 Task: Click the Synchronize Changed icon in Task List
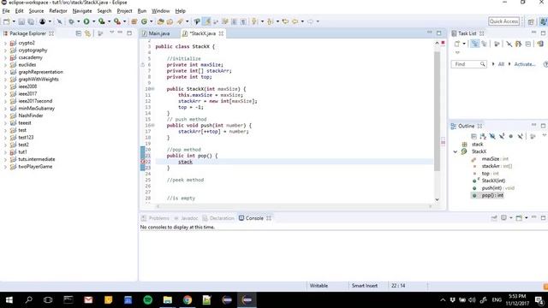tap(540, 44)
